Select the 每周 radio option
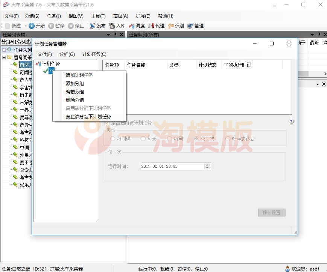The width and height of the screenshot is (327, 272). coord(170,139)
